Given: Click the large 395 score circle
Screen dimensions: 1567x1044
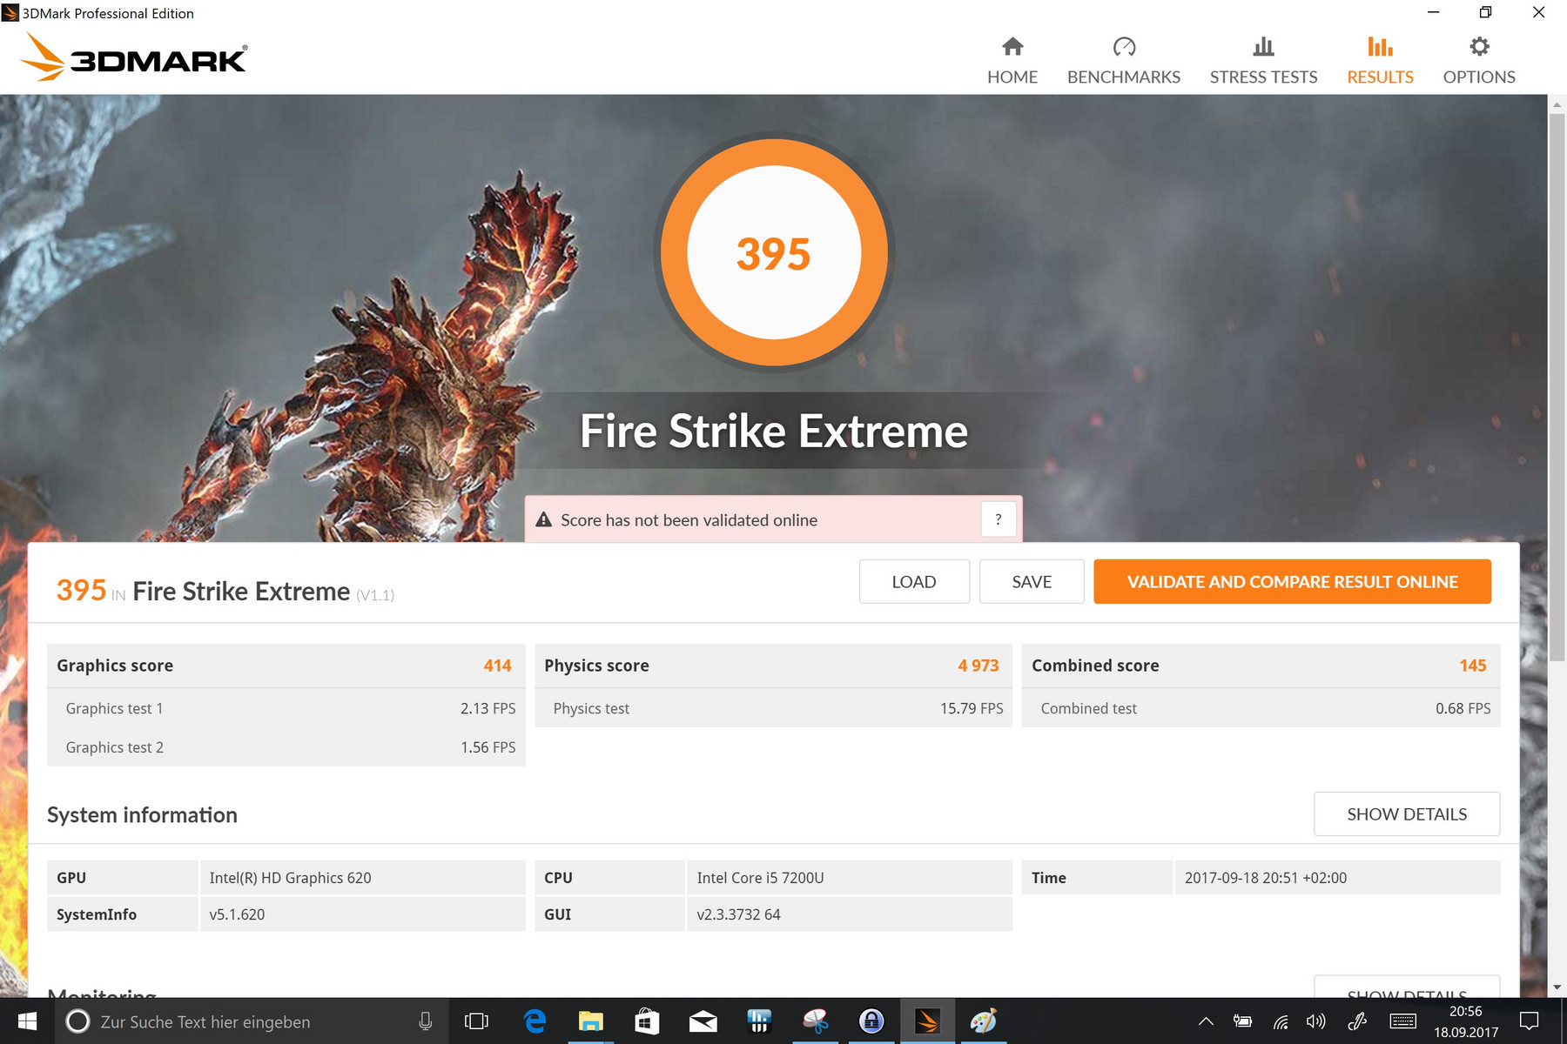Looking at the screenshot, I should (774, 252).
